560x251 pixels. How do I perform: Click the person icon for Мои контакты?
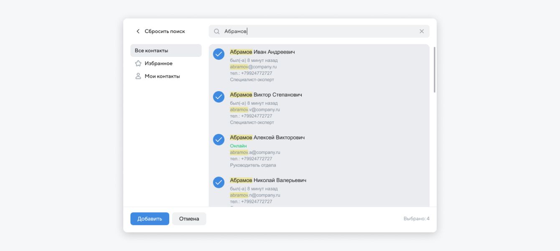coord(138,76)
